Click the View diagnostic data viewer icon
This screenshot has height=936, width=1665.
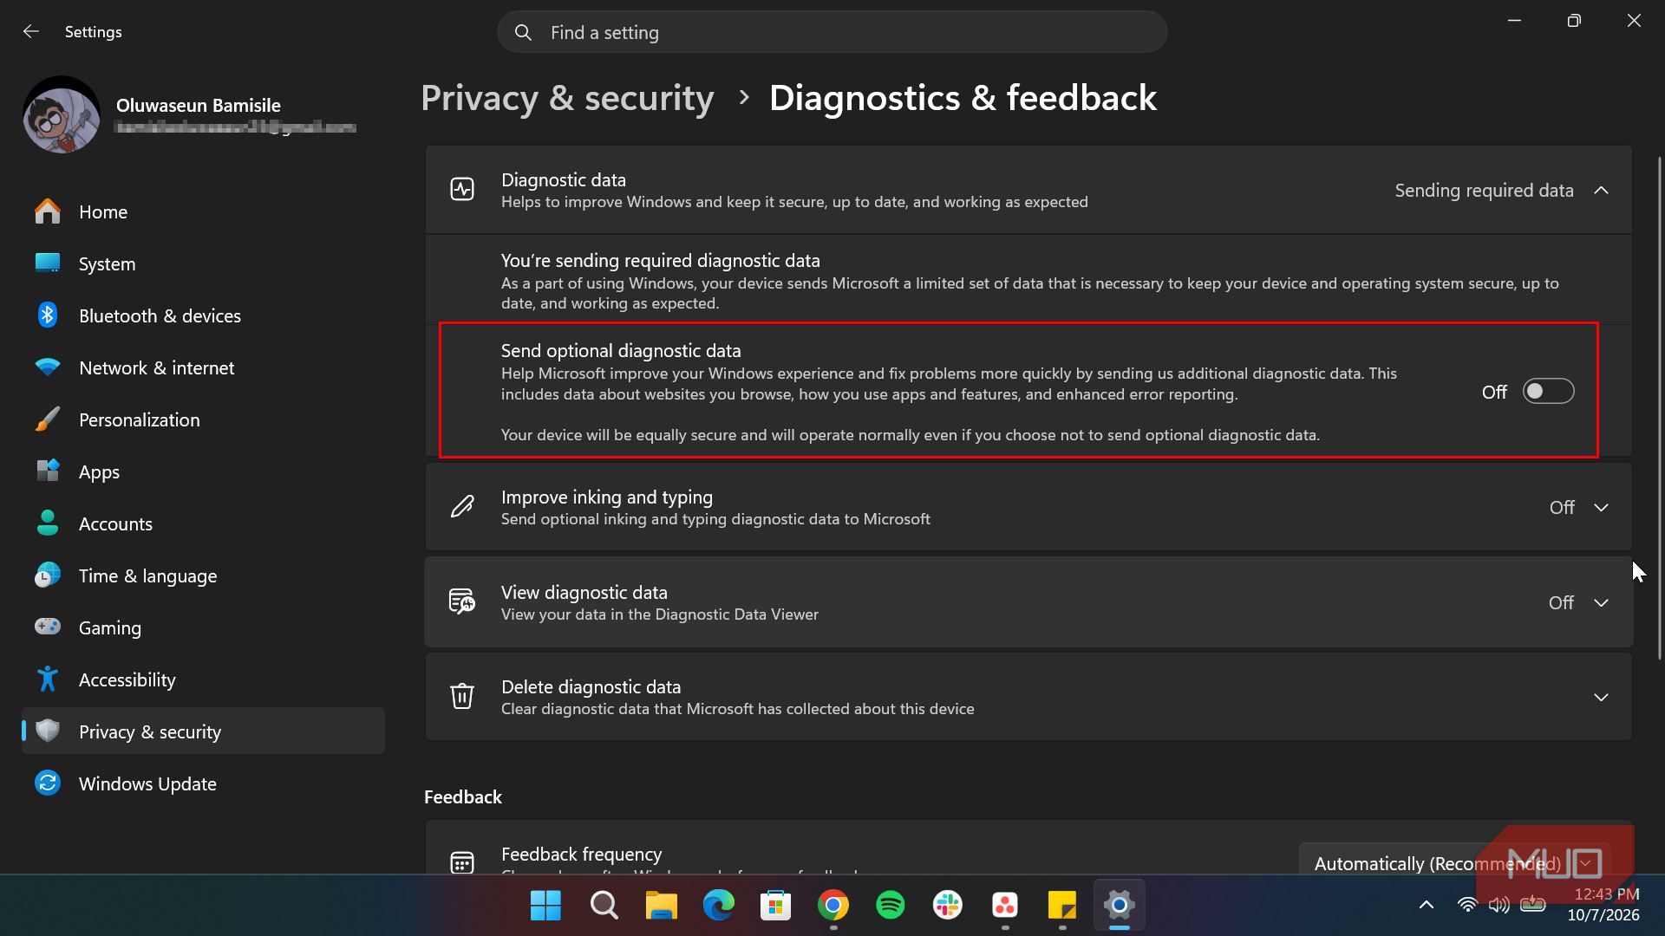click(462, 601)
